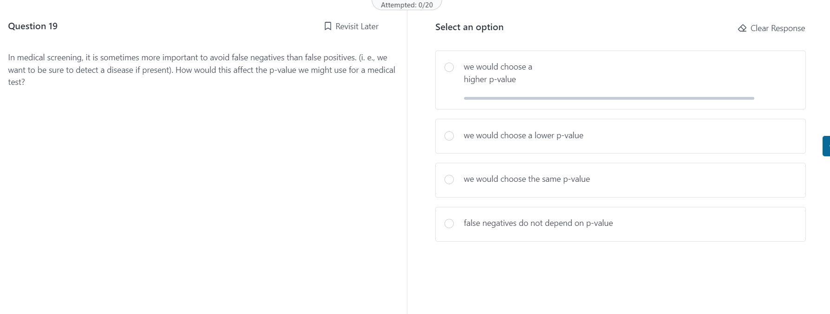Click the divider between question and answer panels
830x314 pixels.
407,162
